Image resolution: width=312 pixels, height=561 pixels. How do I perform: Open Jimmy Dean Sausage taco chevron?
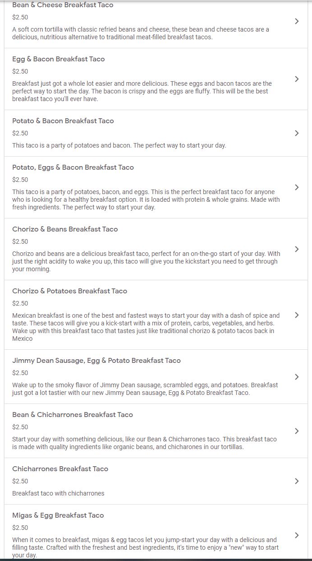click(296, 377)
